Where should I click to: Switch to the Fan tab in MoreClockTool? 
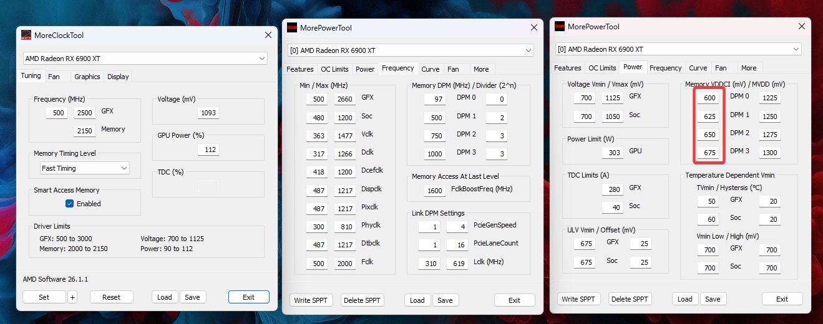tap(54, 77)
